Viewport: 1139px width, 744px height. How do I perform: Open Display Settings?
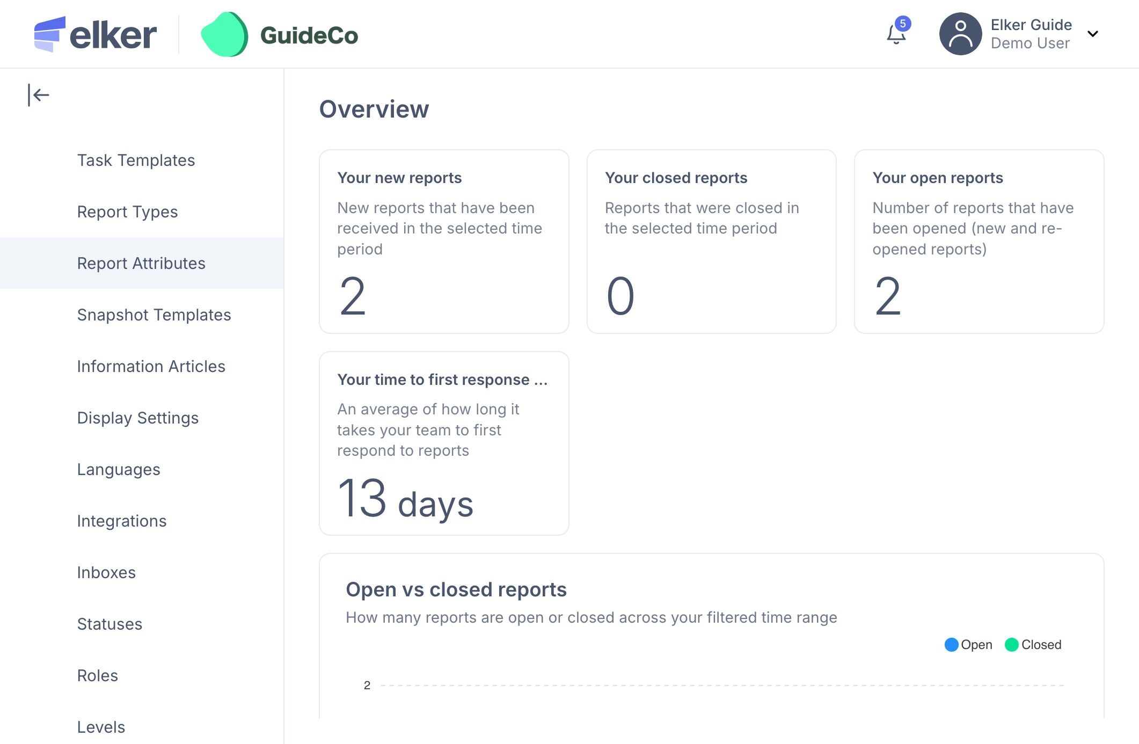click(x=138, y=418)
